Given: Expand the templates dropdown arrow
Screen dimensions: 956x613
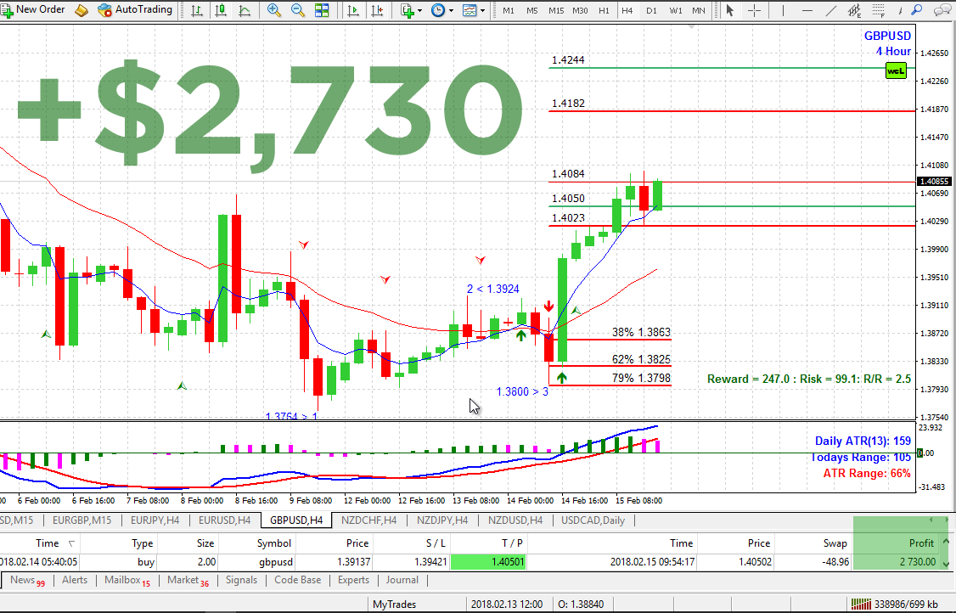Looking at the screenshot, I should (482, 10).
